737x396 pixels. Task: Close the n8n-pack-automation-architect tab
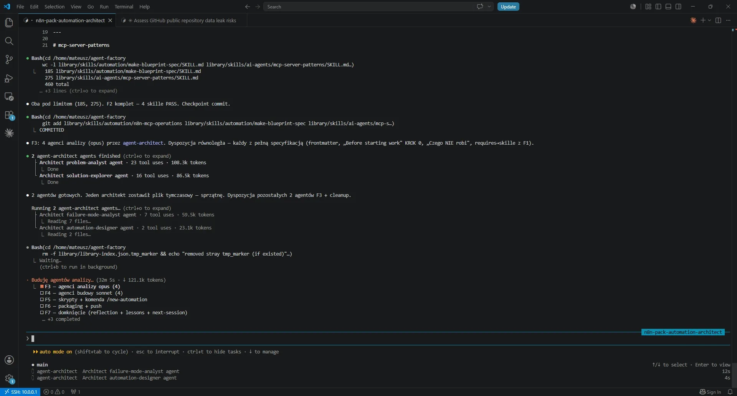click(110, 20)
